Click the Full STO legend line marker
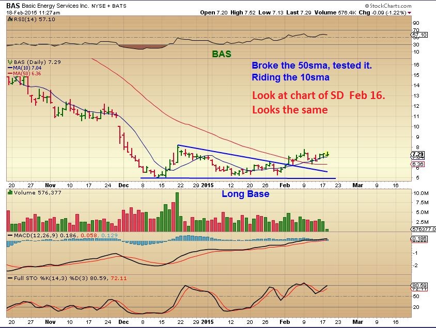The width and height of the screenshot is (436, 328). [x=10, y=278]
